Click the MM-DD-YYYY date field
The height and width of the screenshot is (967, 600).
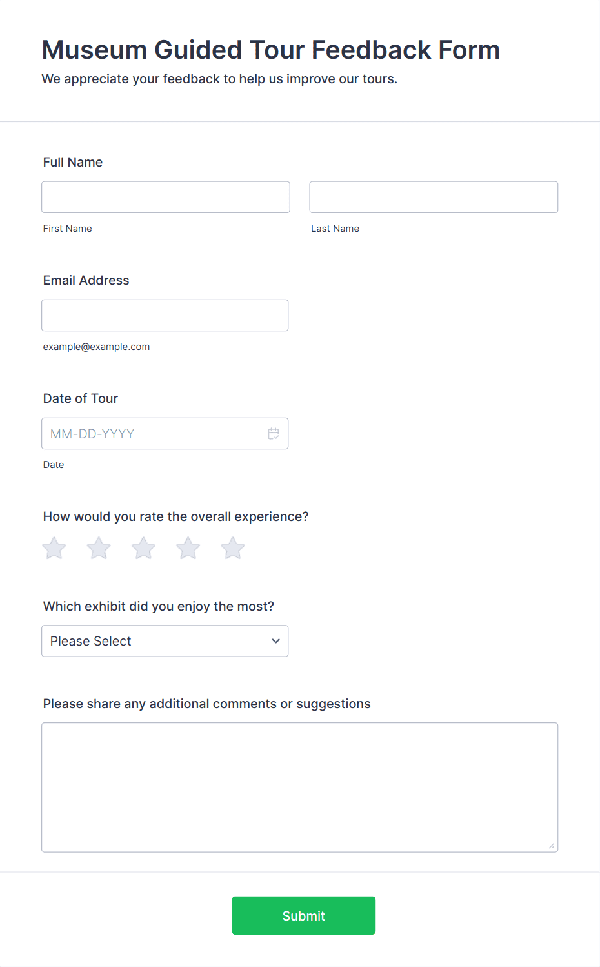165,434
